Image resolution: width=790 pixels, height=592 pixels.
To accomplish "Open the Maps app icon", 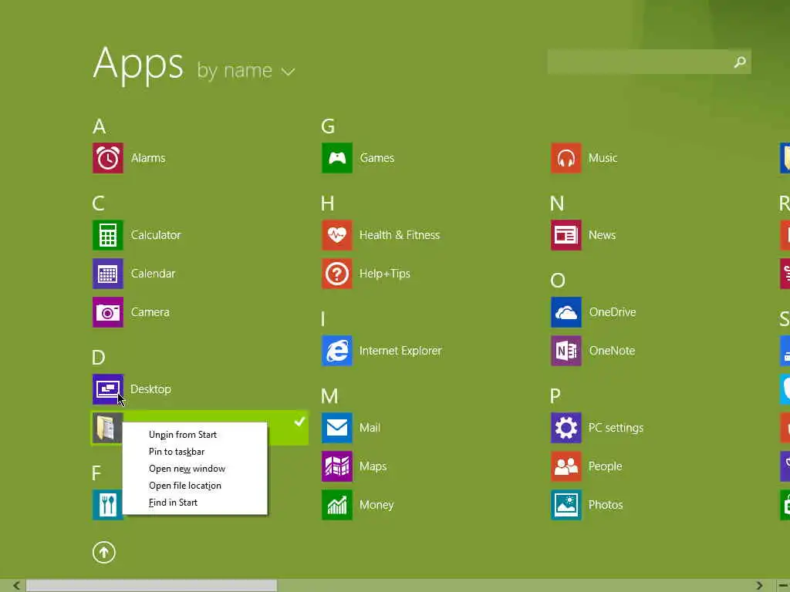I will pos(337,466).
